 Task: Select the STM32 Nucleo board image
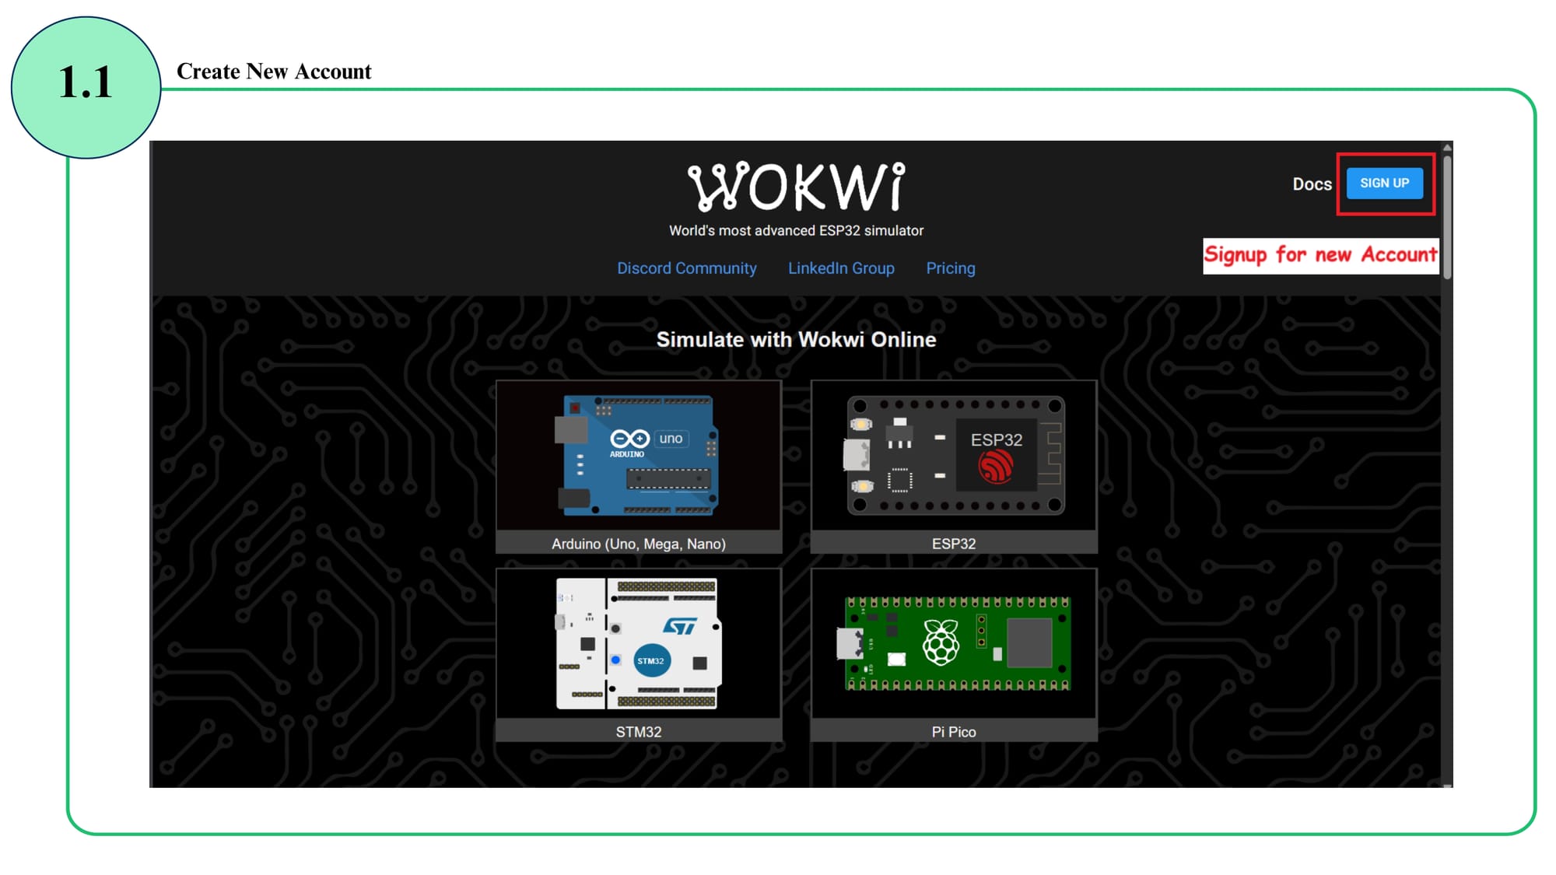[x=638, y=643]
